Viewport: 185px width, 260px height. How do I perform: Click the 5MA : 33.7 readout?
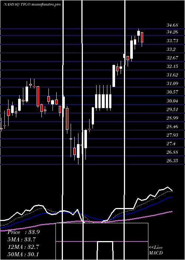(x=21, y=240)
